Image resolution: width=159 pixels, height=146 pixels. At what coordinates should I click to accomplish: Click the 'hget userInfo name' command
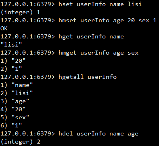(91, 36)
